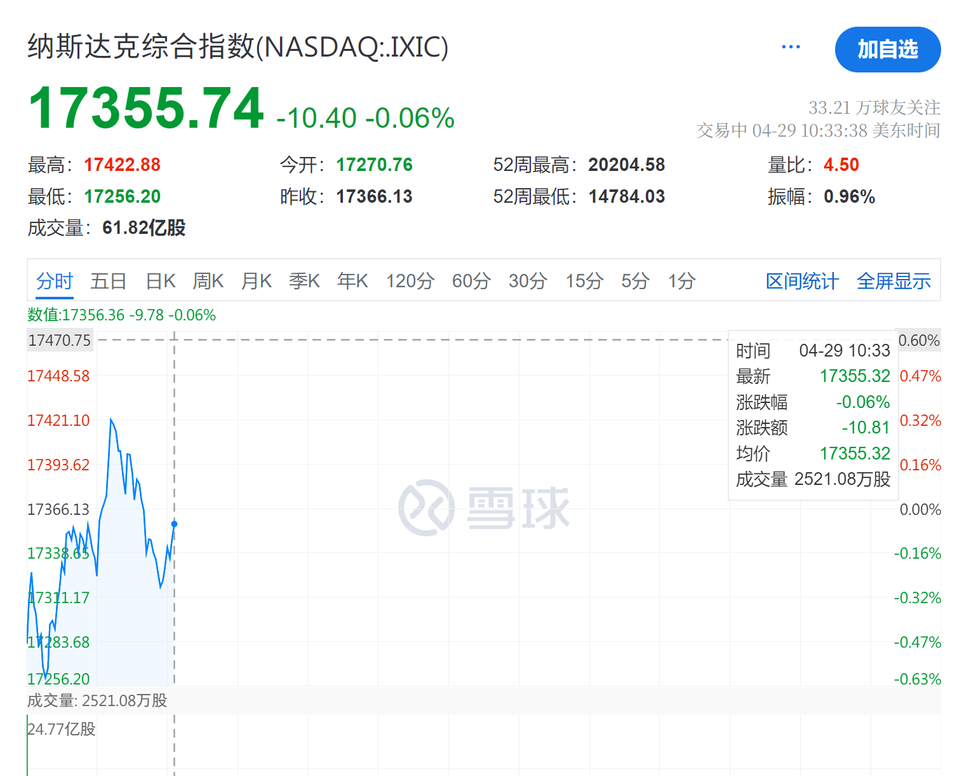Image resolution: width=957 pixels, height=776 pixels.
Task: Pick the 1分 interval tab
Action: point(681,281)
